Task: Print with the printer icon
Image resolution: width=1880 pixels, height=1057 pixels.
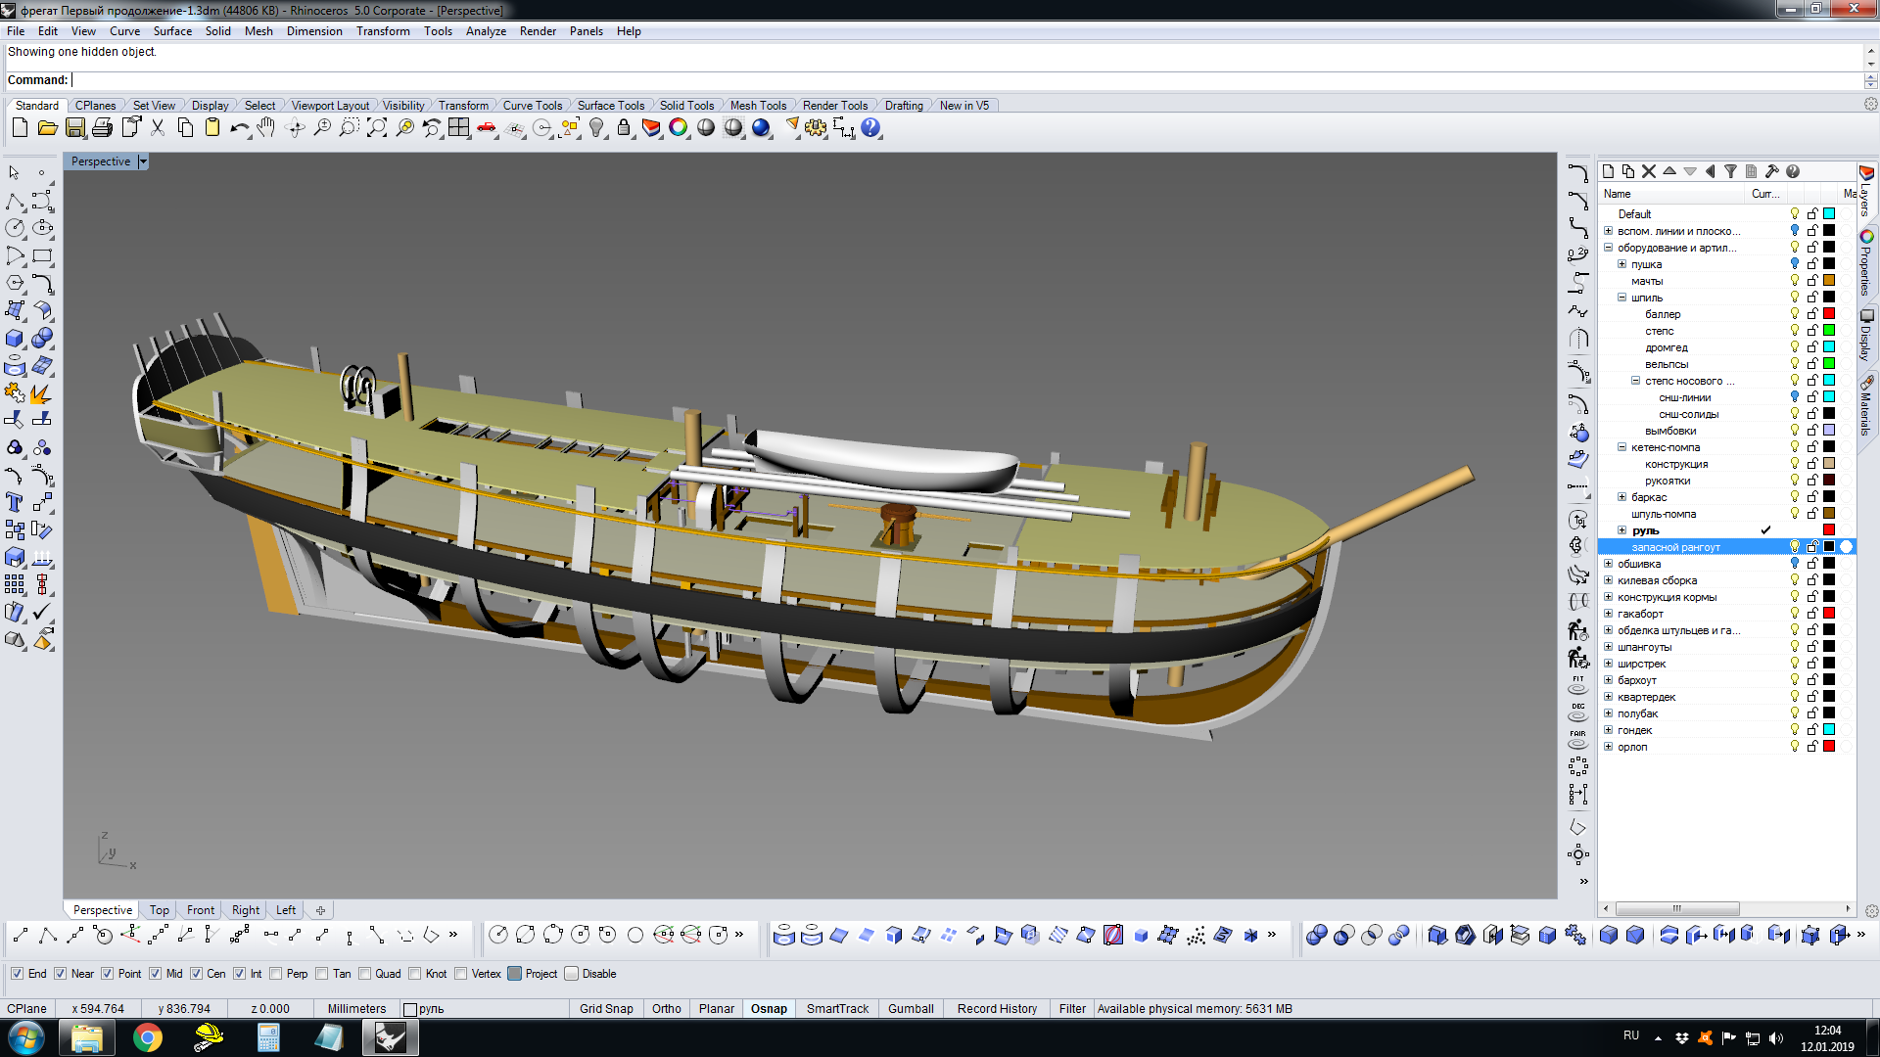Action: (102, 128)
